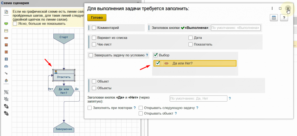Select the connector line tool
Viewport: 297px width, 136px height.
[6, 73]
